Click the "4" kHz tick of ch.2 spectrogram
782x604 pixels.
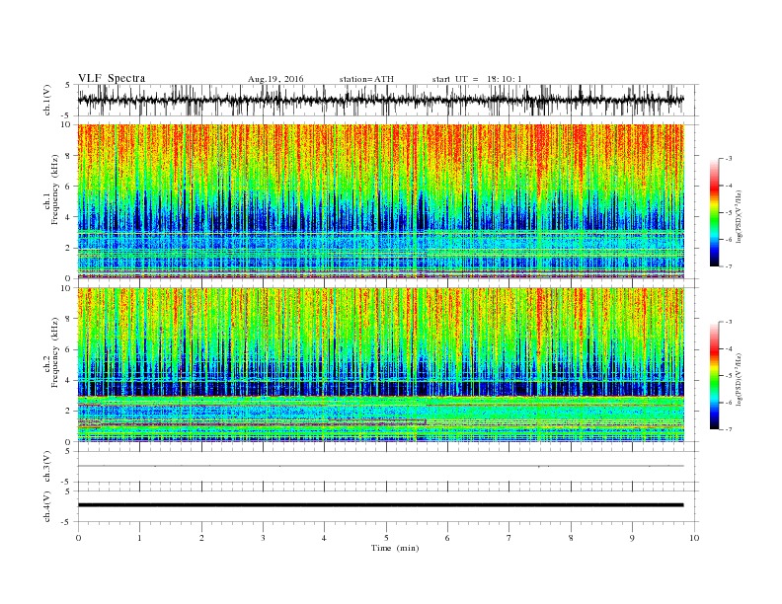69,381
